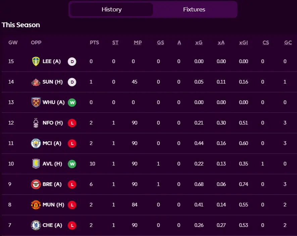The image size is (297, 236).
Task: Switch to the Fixtures tab
Action: pos(194,9)
